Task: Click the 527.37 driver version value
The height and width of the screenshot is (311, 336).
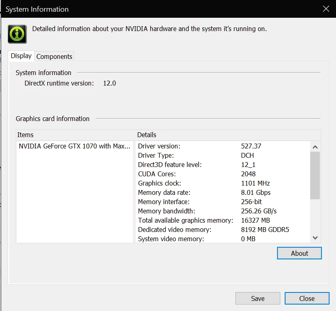Action: [251, 146]
